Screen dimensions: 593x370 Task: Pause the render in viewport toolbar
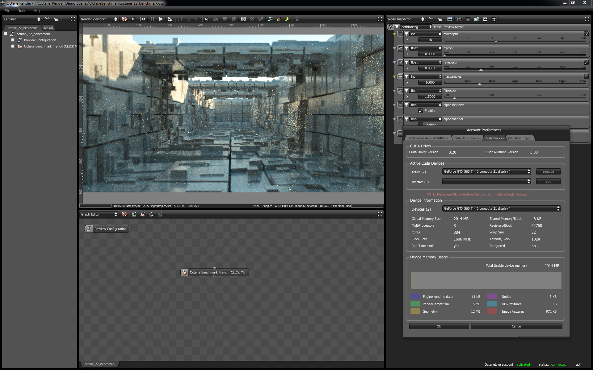tap(152, 19)
